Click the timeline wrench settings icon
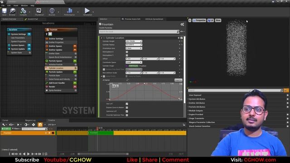This screenshot has height=163, width=290. click(4, 125)
